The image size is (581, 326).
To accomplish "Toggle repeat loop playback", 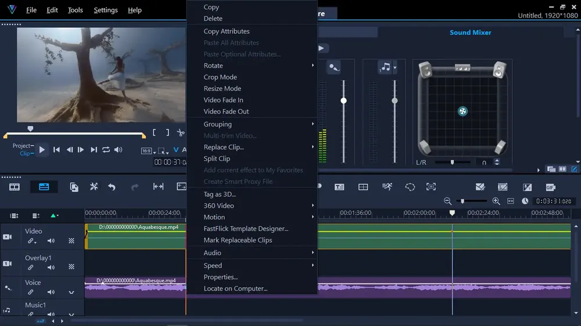I will pos(106,150).
